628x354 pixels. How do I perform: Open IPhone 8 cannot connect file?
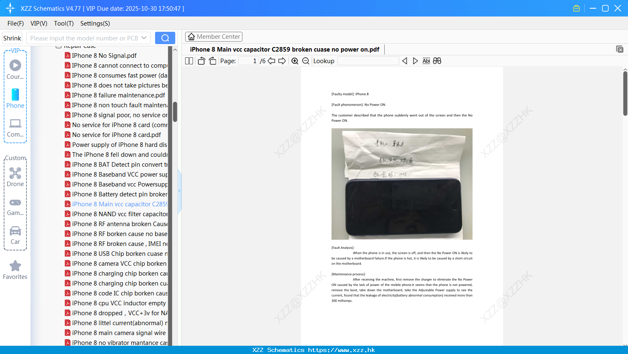pos(116,66)
